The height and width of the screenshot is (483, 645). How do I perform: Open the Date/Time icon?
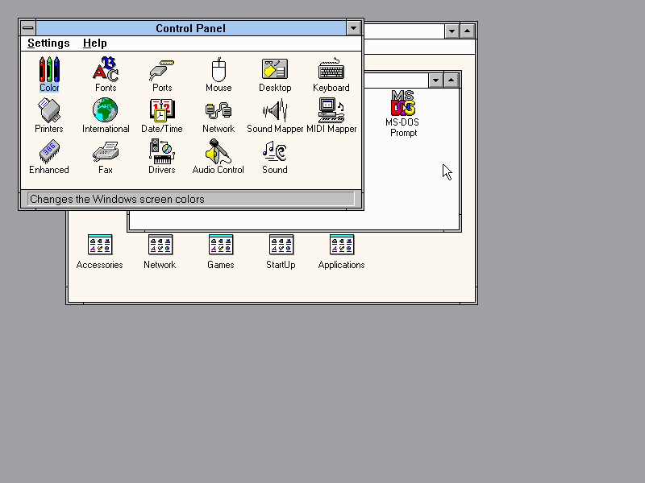point(162,111)
